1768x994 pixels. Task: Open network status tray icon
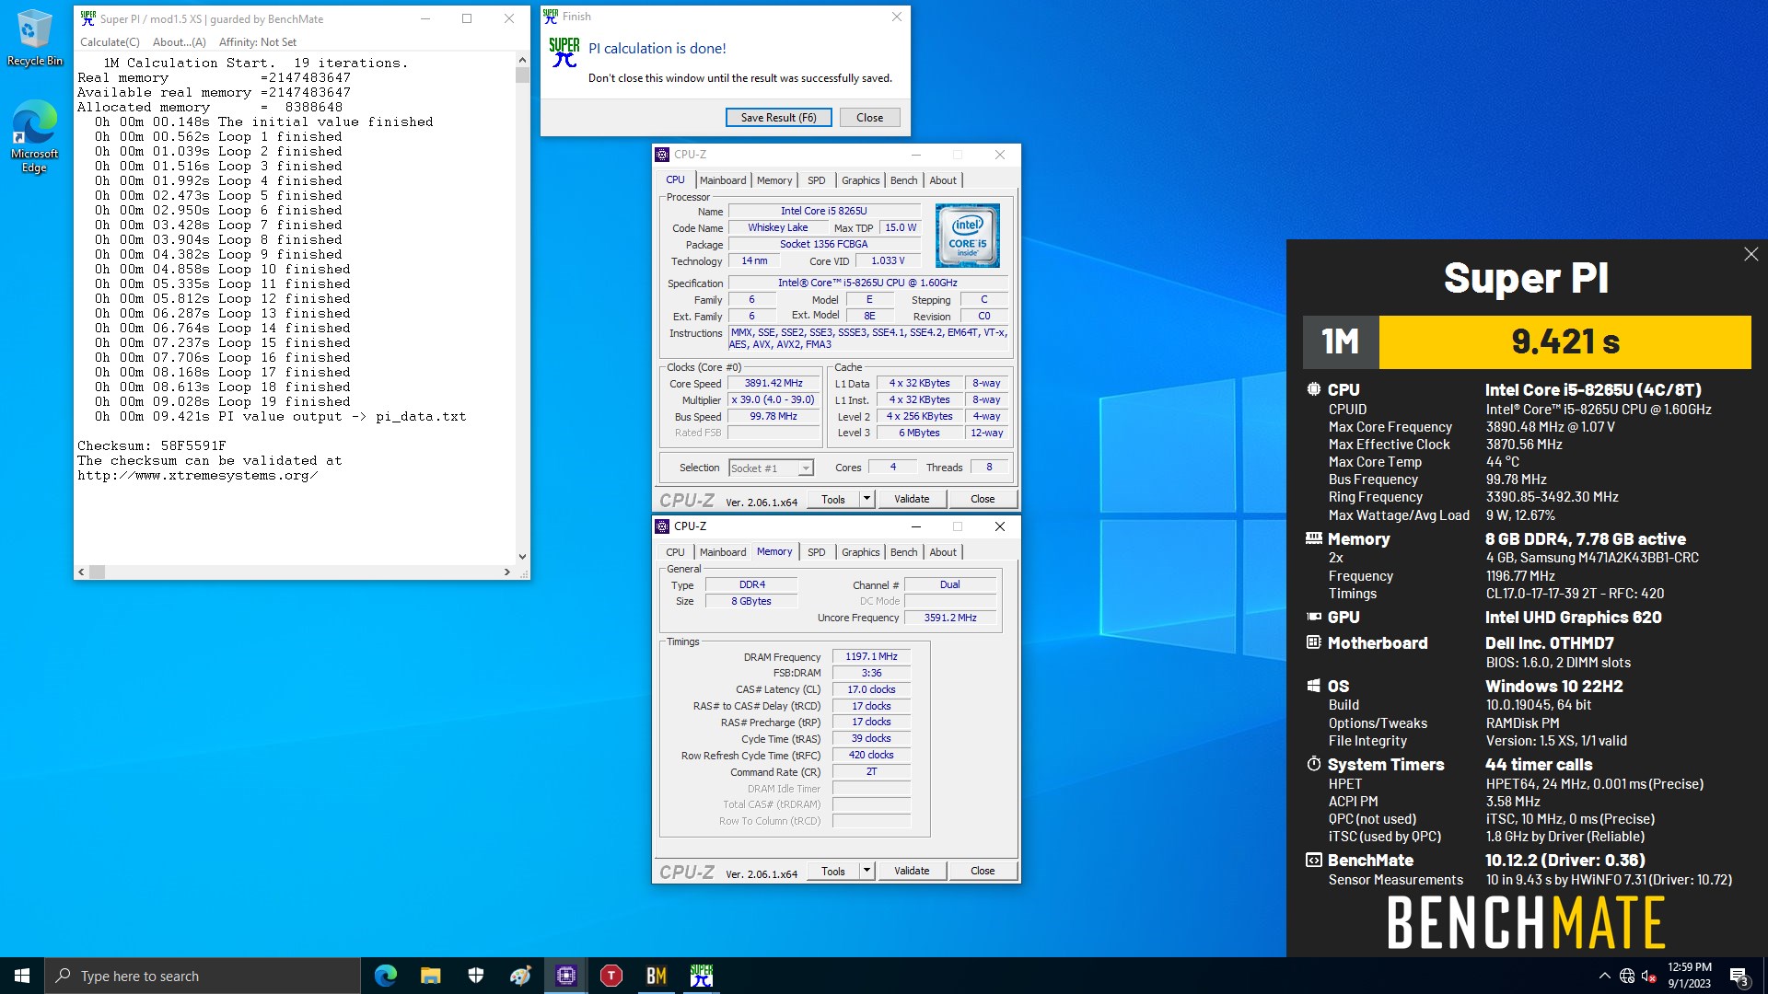pyautogui.click(x=1627, y=976)
